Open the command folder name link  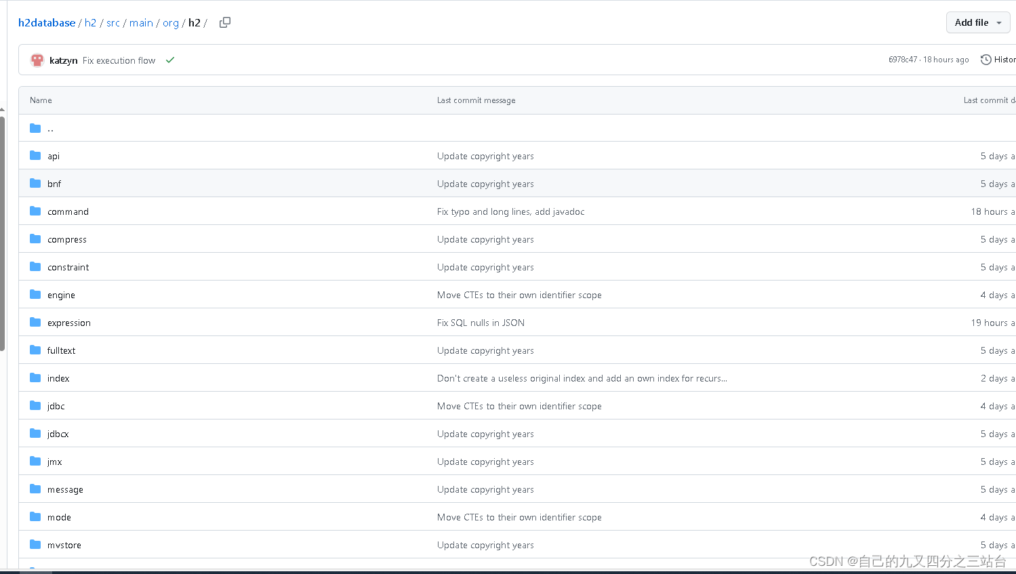click(x=68, y=211)
